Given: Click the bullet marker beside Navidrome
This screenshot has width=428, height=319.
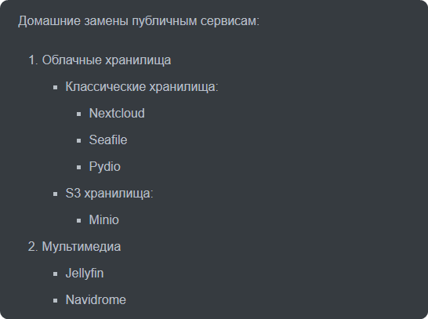Looking at the screenshot, I should (56, 301).
